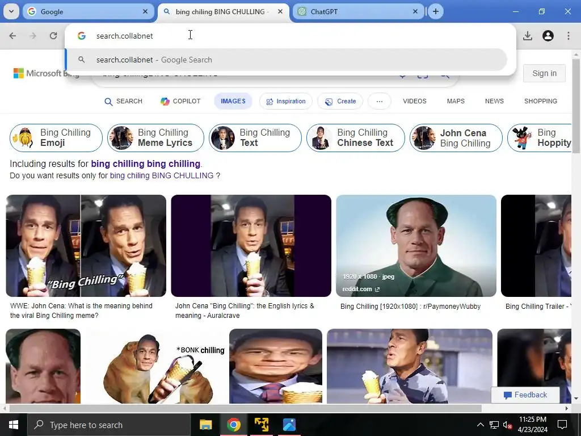Open the reddit.com source link on image

coord(361,289)
